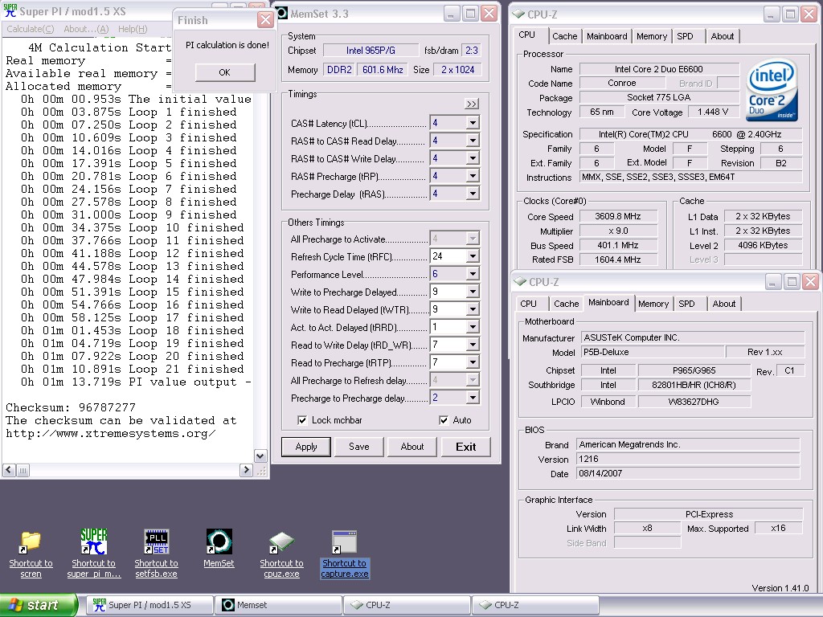Open the Help(H) menu in Super PI
Screen dimensions: 823x617
point(133,29)
